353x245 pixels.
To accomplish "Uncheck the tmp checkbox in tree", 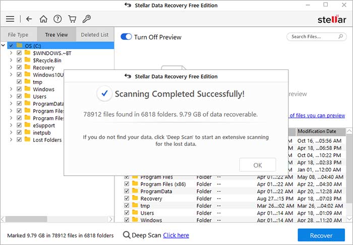I will (19, 81).
